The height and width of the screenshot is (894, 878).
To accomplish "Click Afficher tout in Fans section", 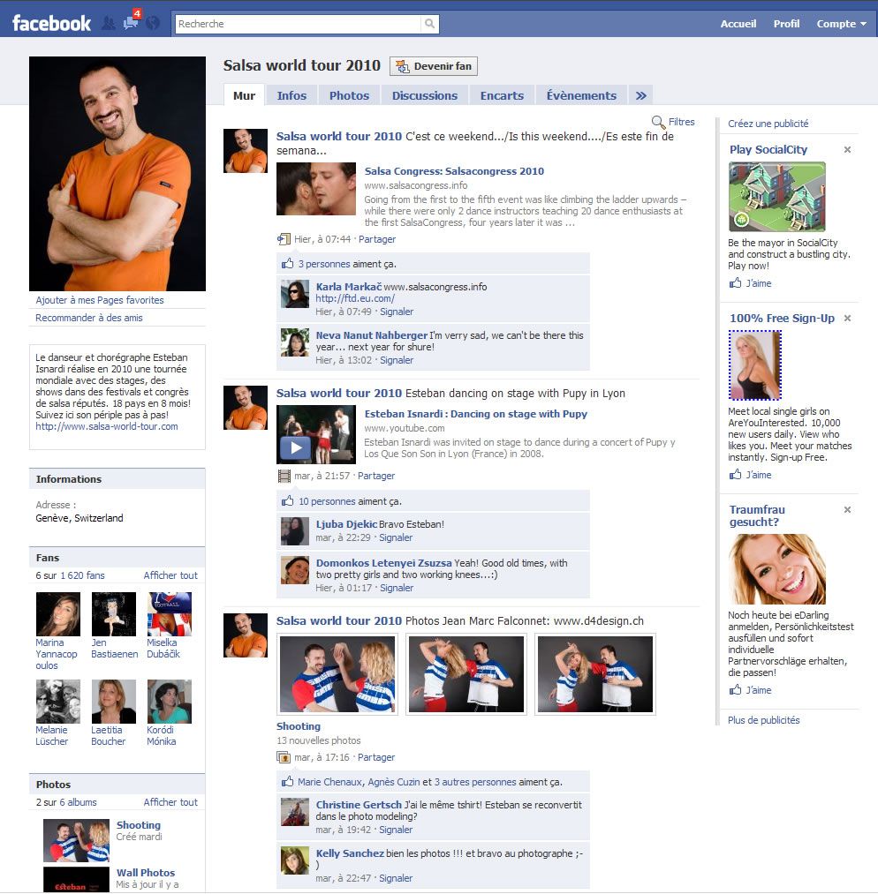I will pyautogui.click(x=170, y=575).
